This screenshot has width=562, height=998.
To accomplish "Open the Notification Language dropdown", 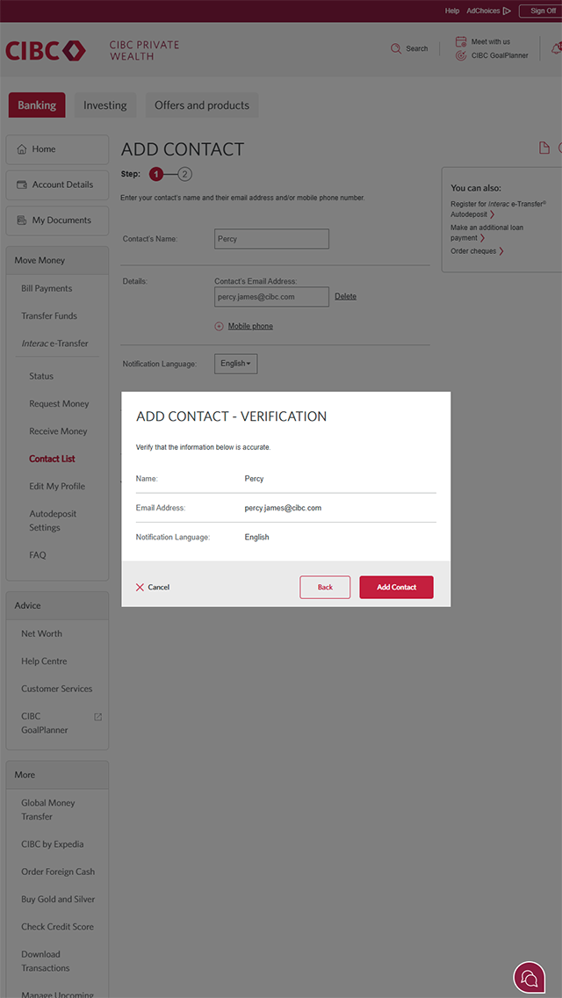I will (235, 364).
